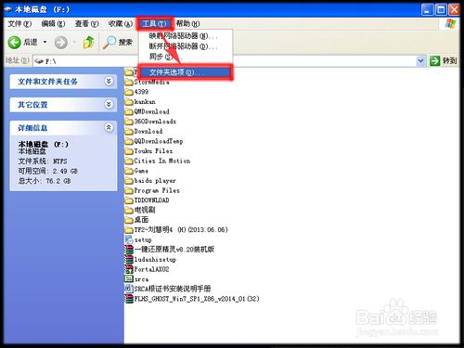Select the setup installer file icon
The image size is (464, 348).
click(x=129, y=239)
